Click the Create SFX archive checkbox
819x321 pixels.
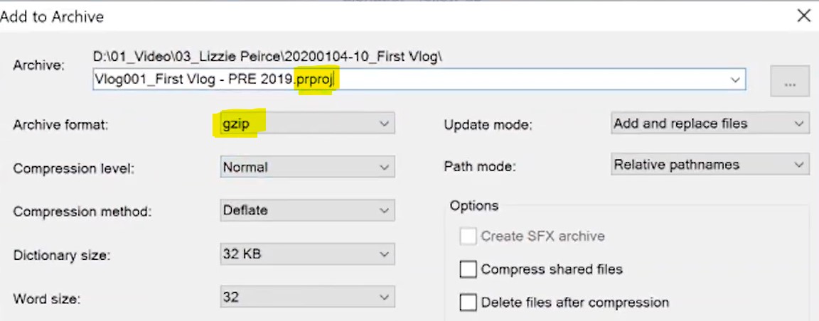tap(468, 236)
